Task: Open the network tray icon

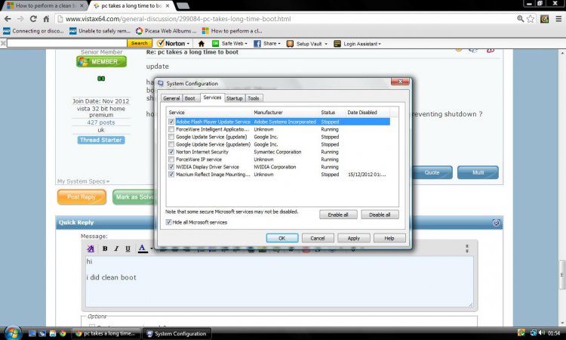Action: [x=533, y=332]
